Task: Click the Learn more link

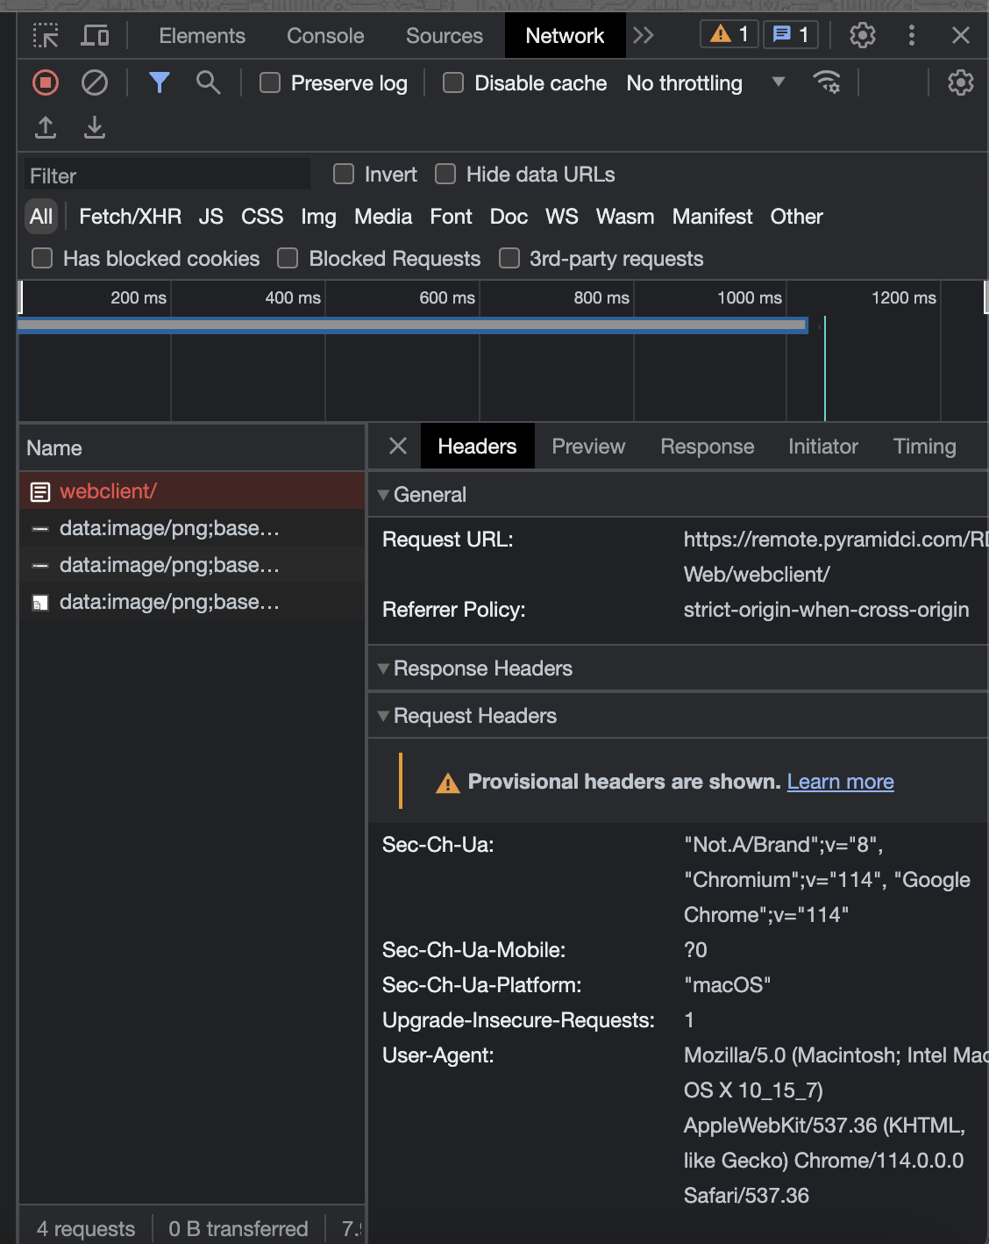Action: coord(840,782)
